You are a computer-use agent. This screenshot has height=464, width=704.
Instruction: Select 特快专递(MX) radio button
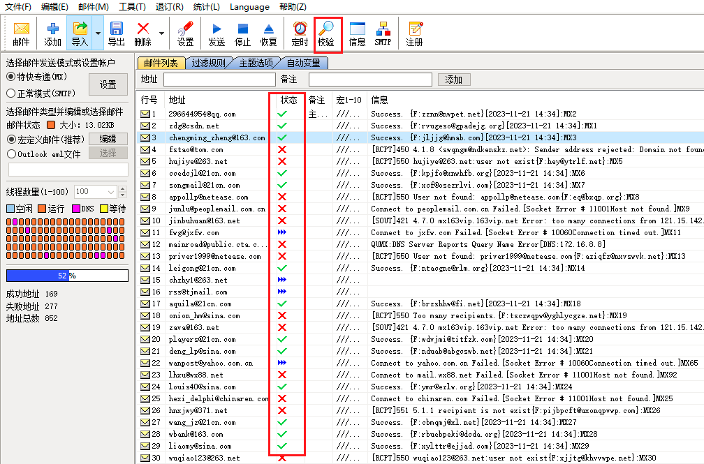[x=11, y=77]
